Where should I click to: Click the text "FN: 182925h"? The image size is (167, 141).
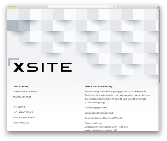[x=20, y=107]
